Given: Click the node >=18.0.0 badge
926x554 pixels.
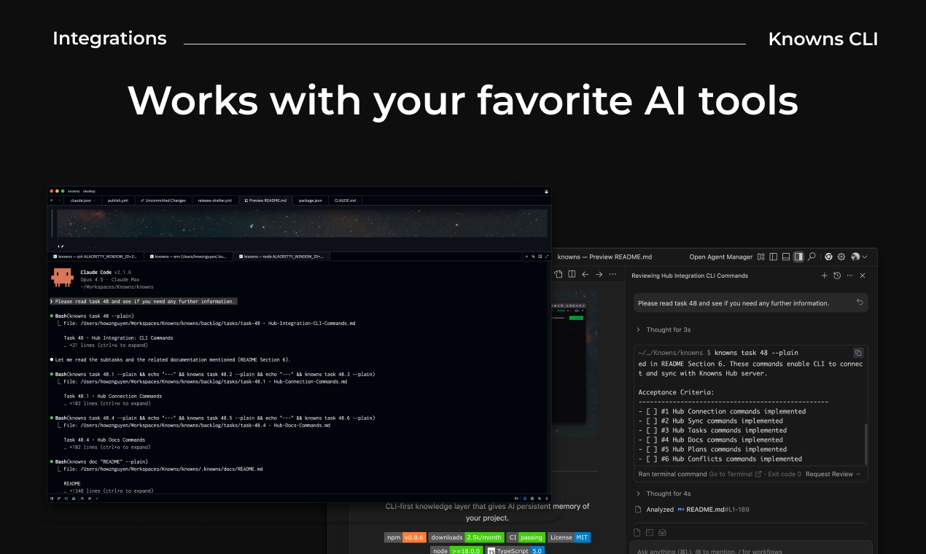Looking at the screenshot, I should (456, 551).
